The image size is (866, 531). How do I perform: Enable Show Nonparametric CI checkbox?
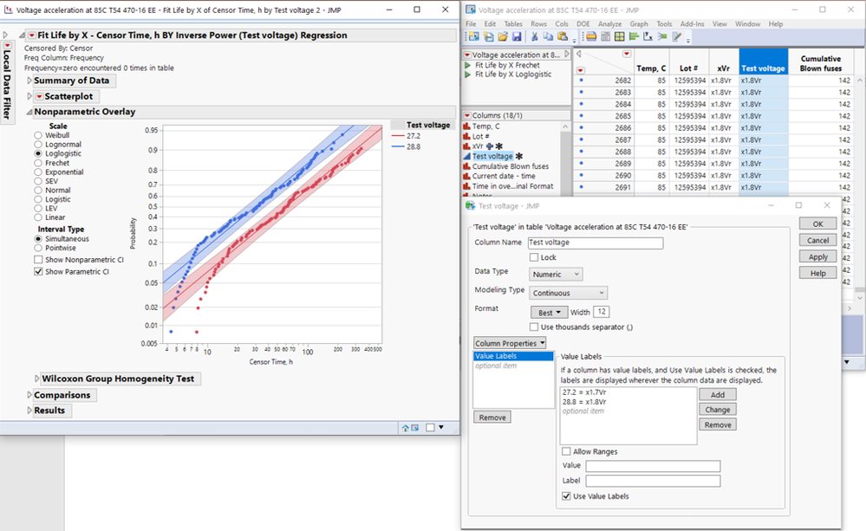[x=38, y=259]
